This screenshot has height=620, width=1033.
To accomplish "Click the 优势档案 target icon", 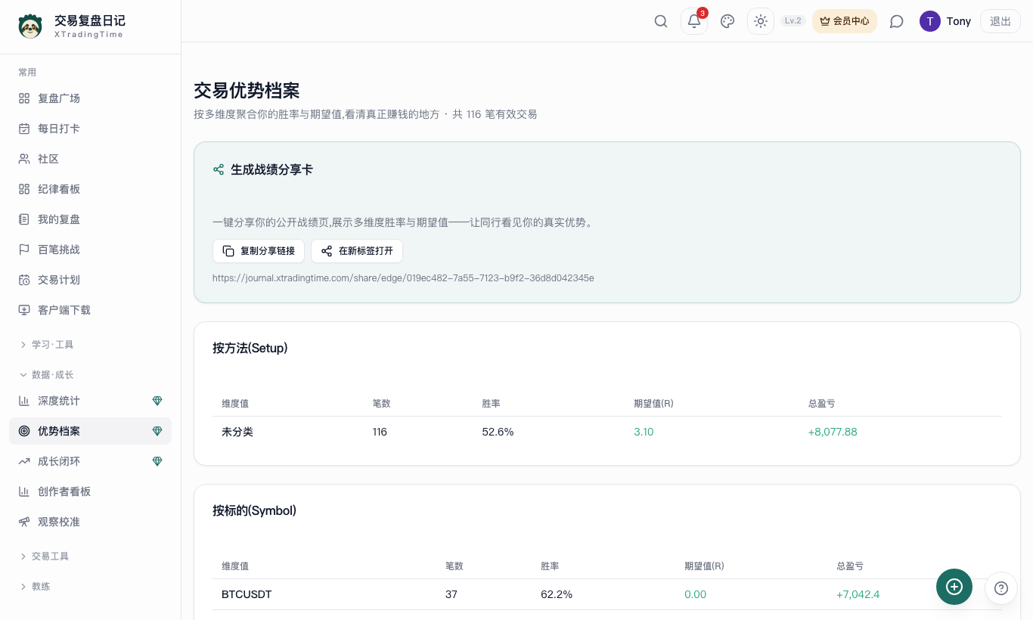I will [24, 431].
